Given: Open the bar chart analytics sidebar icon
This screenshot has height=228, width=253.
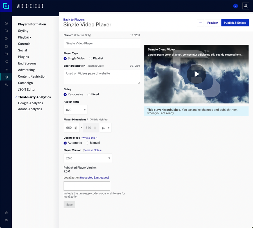Looking at the screenshot, I should [6, 69].
